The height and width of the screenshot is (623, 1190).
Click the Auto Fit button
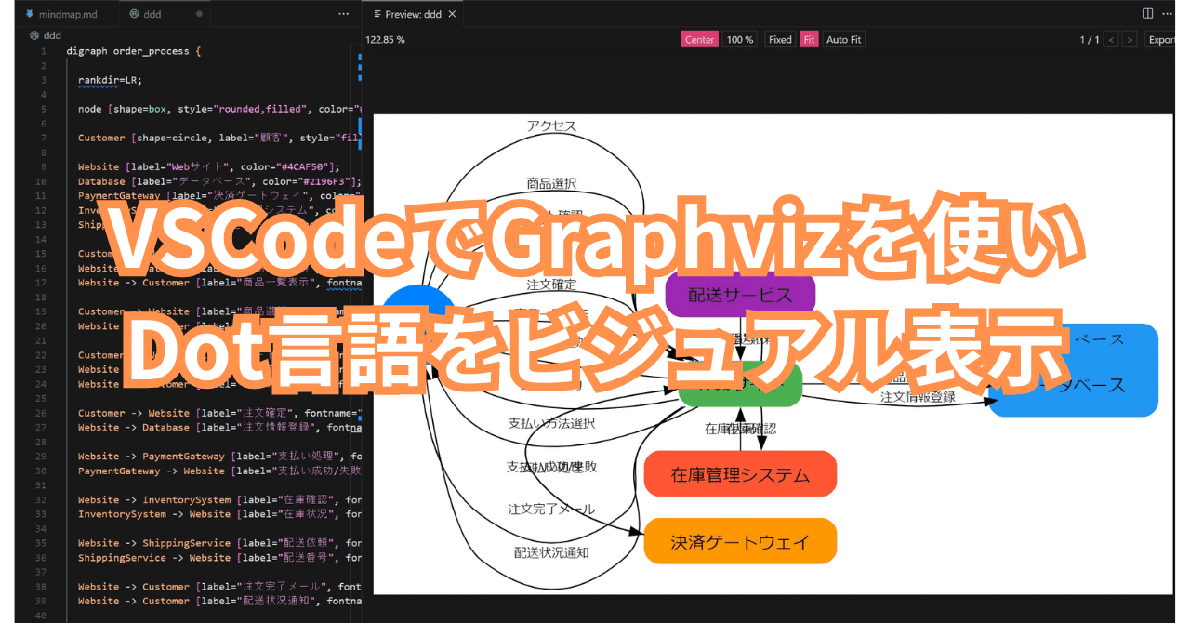tap(842, 39)
